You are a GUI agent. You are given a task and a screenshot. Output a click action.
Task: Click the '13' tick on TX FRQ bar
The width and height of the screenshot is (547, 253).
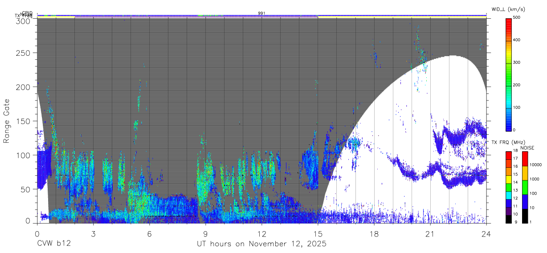(516, 190)
